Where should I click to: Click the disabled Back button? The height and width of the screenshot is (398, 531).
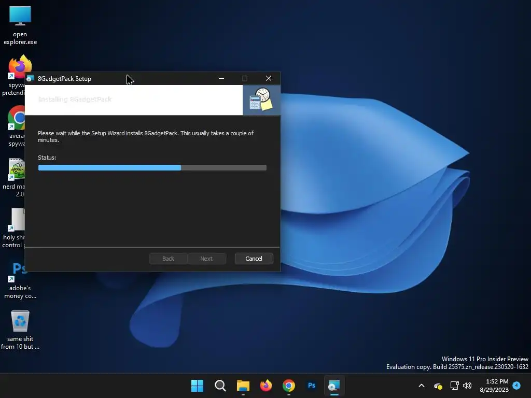point(169,259)
